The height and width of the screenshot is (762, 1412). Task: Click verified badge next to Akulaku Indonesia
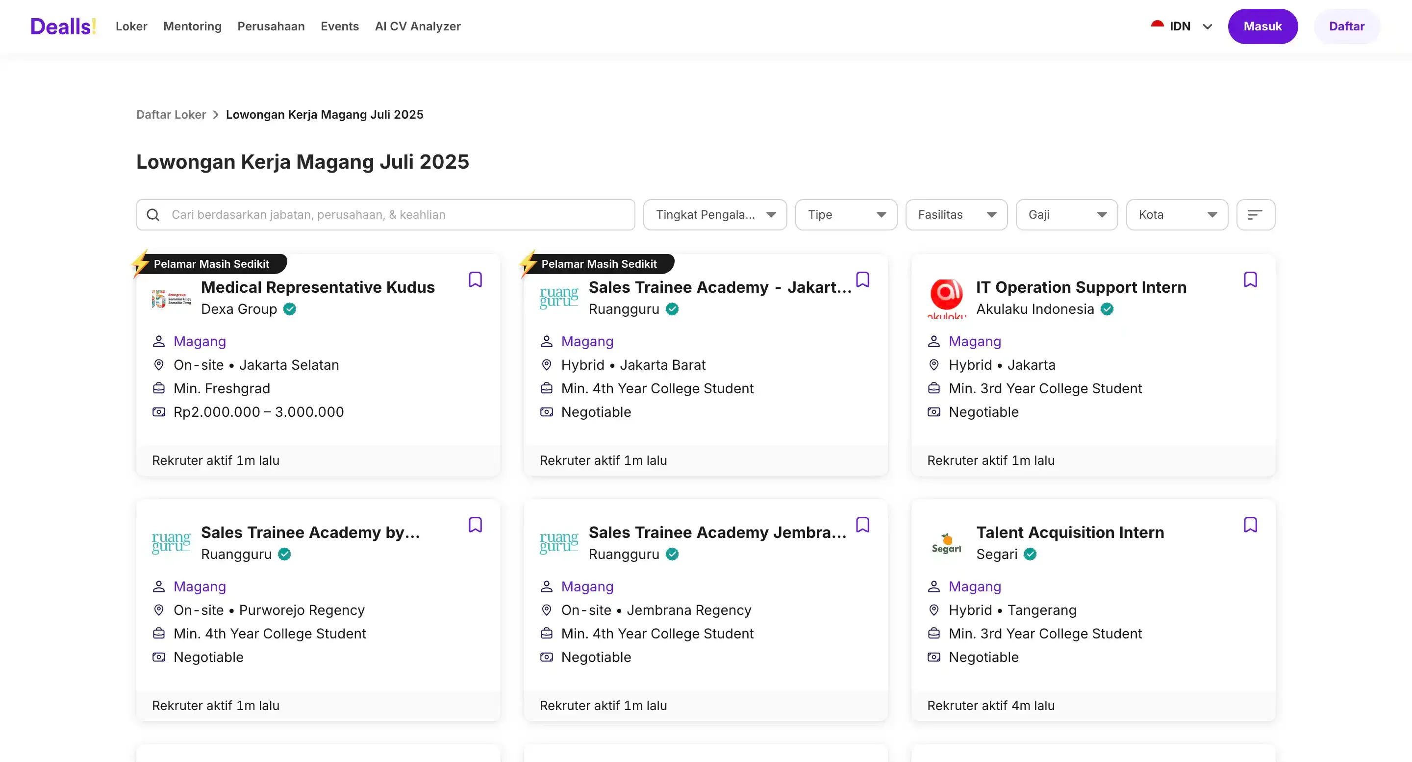(1107, 309)
